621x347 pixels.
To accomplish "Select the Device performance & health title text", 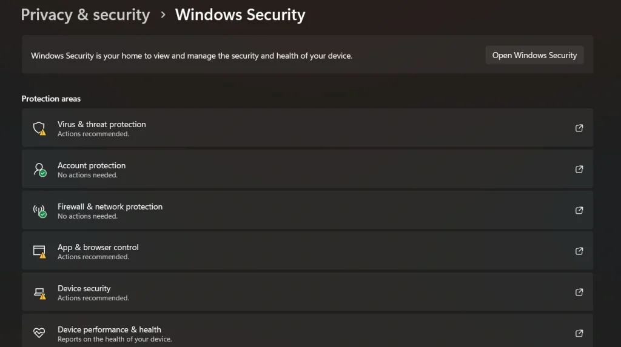I will 109,329.
